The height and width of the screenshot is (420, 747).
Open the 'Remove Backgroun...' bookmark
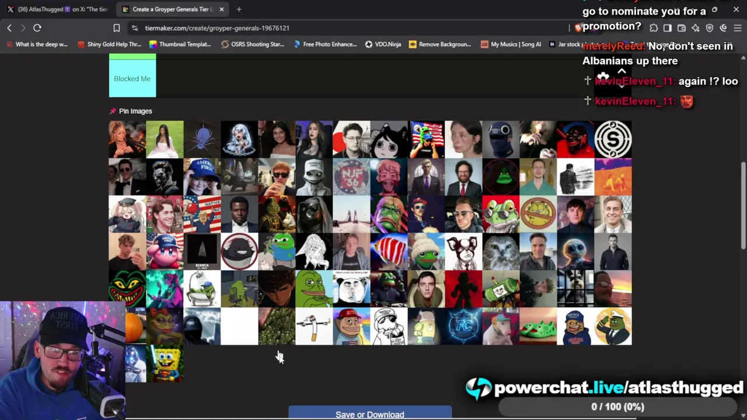pos(440,44)
